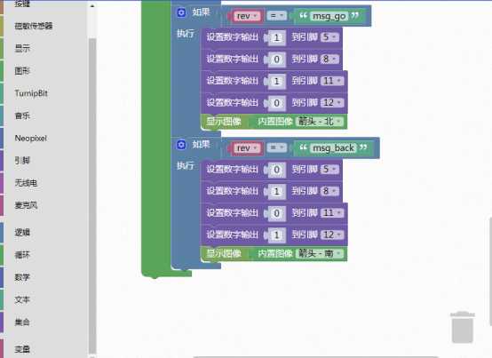Edit the value 0 for pin 11 in the msg_back block

pos(276,213)
